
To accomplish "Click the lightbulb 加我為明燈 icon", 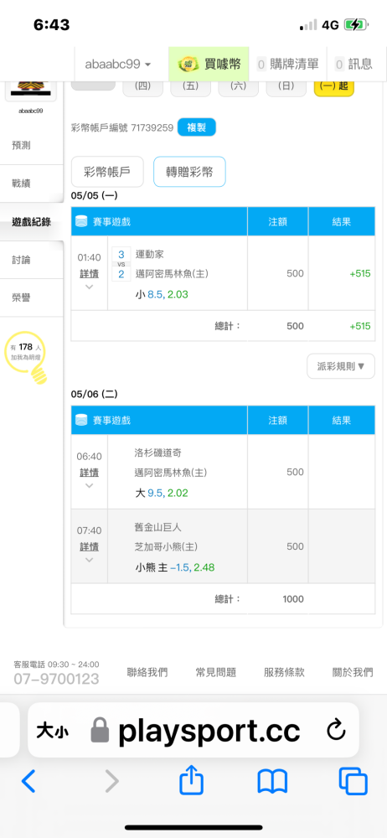I will (x=26, y=358).
